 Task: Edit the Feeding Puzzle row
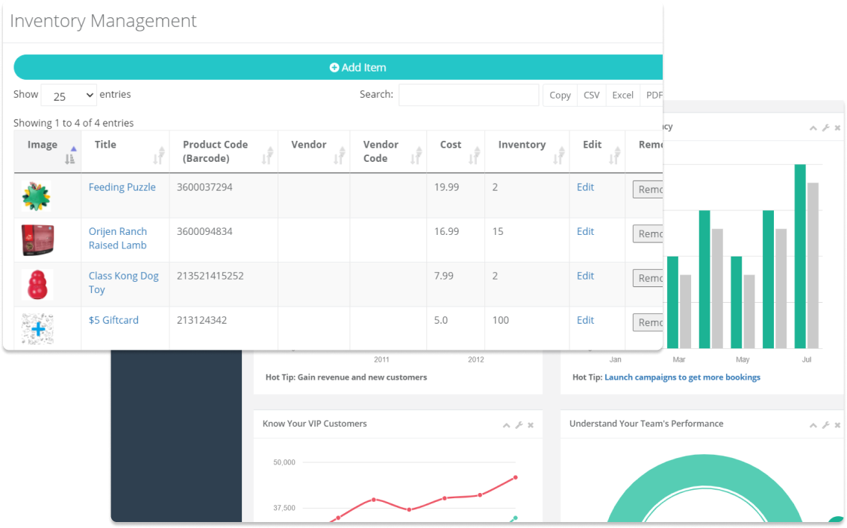pyautogui.click(x=585, y=187)
